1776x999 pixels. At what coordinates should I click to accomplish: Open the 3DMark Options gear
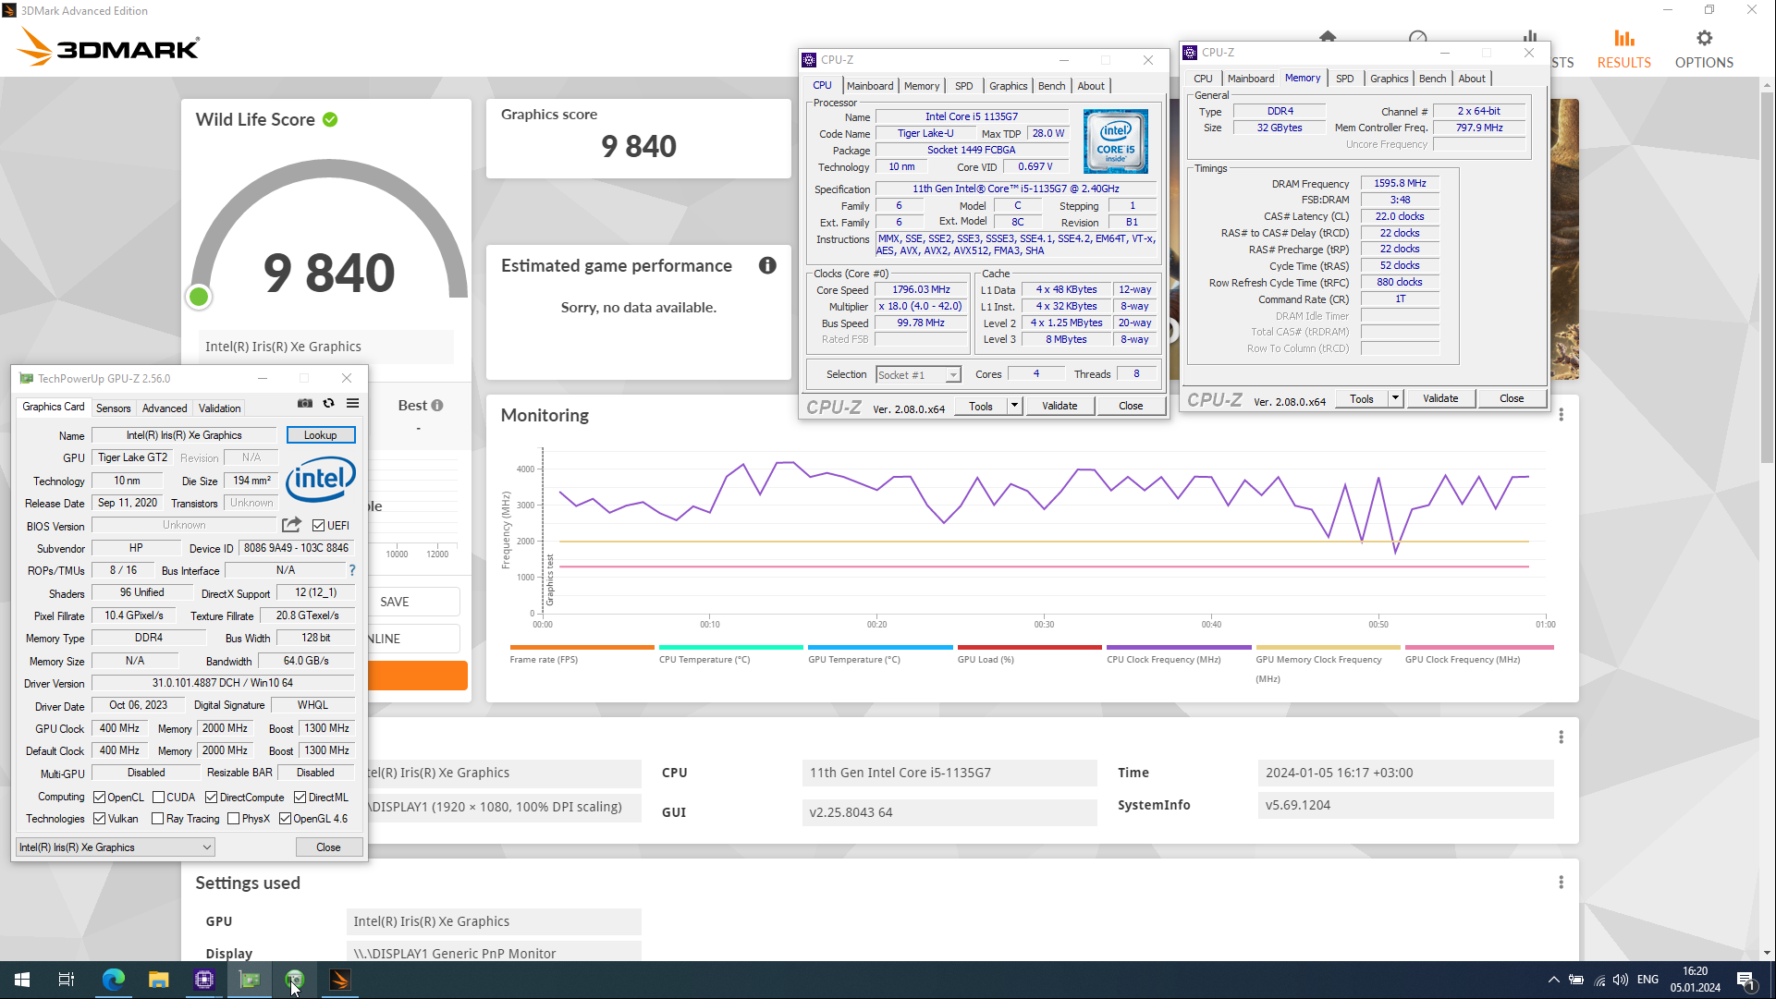(1704, 49)
